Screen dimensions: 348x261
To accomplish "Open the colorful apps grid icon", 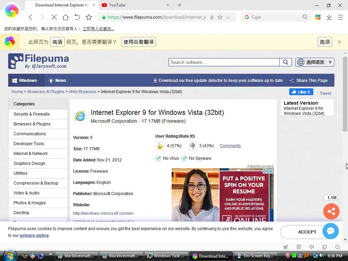I will coord(318,17).
